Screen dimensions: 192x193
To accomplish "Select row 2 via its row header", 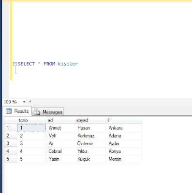I will click(x=11, y=136).
